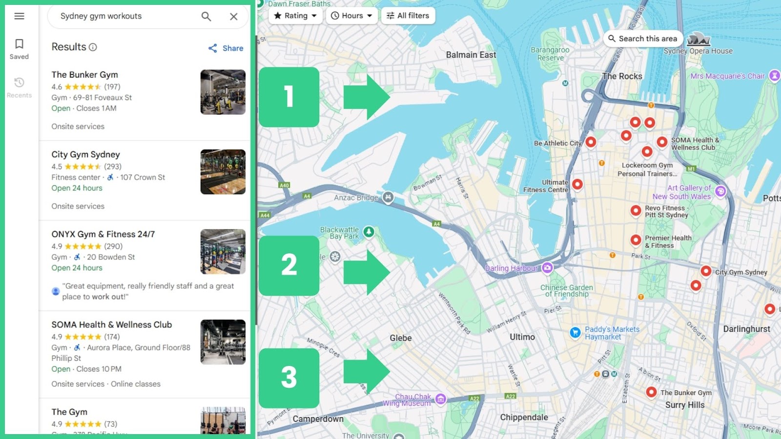Click the '(174)' review count
Image resolution: width=781 pixels, height=439 pixels.
pyautogui.click(x=112, y=337)
